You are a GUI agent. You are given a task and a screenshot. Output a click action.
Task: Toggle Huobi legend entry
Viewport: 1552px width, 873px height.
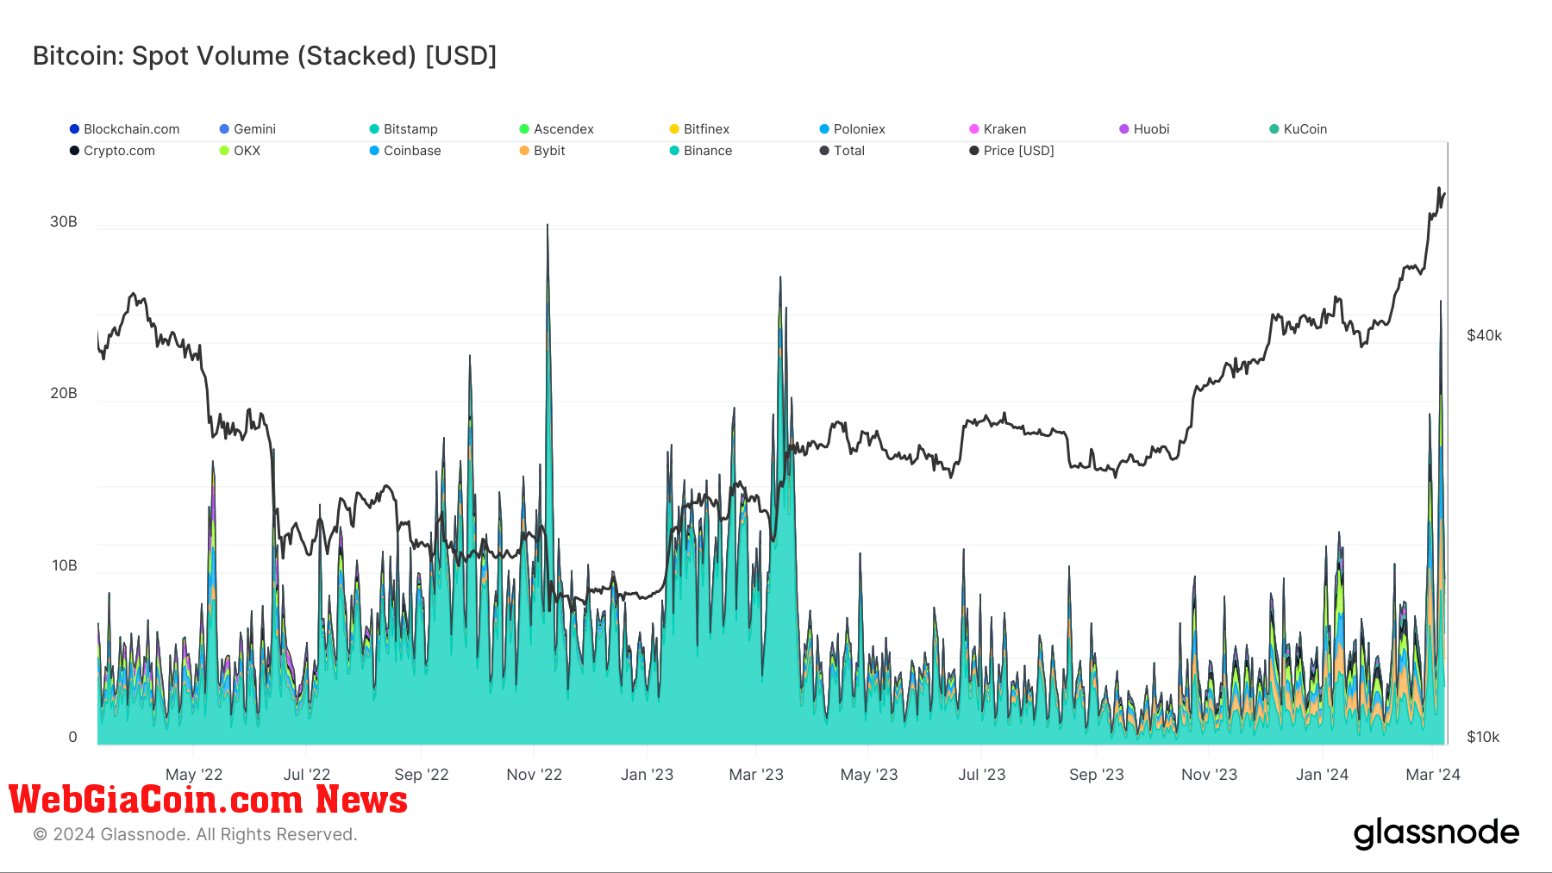1144,129
